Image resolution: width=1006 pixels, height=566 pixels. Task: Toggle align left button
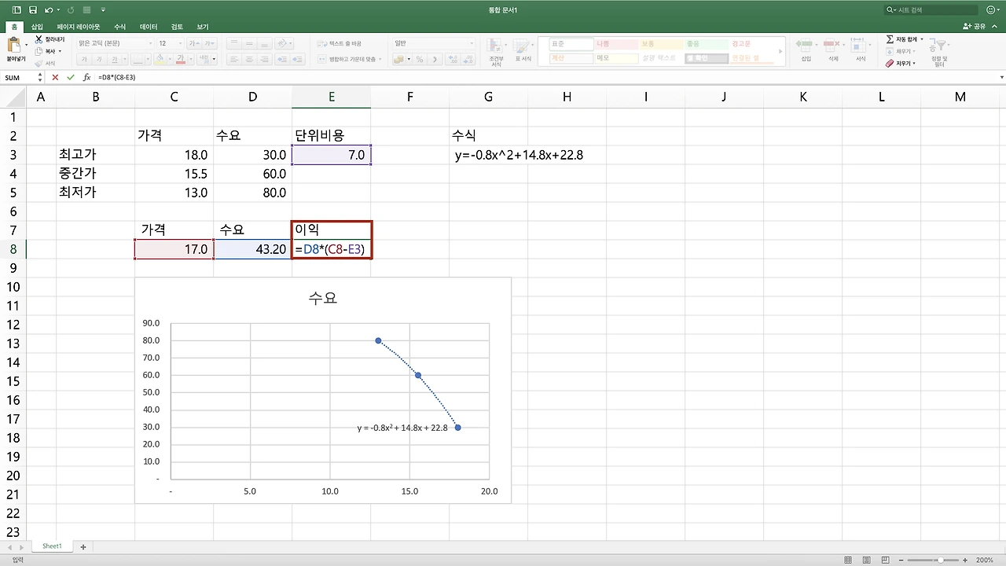(x=233, y=59)
